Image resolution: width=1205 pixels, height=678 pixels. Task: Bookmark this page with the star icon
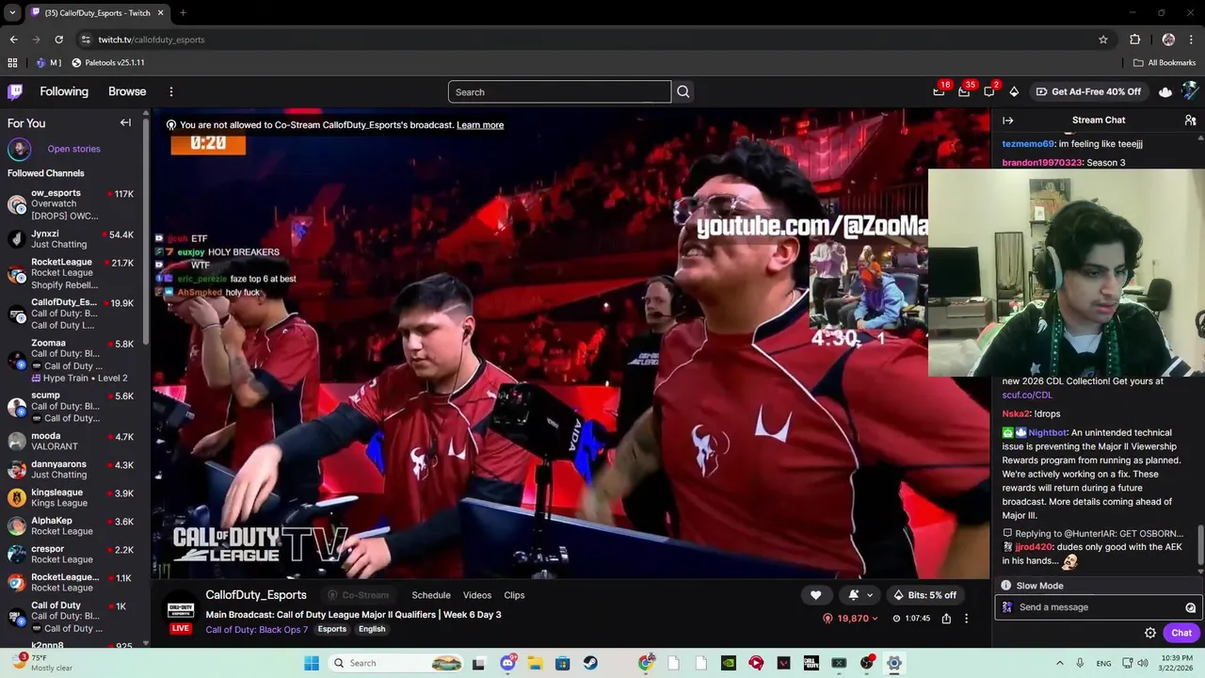[x=1103, y=40]
